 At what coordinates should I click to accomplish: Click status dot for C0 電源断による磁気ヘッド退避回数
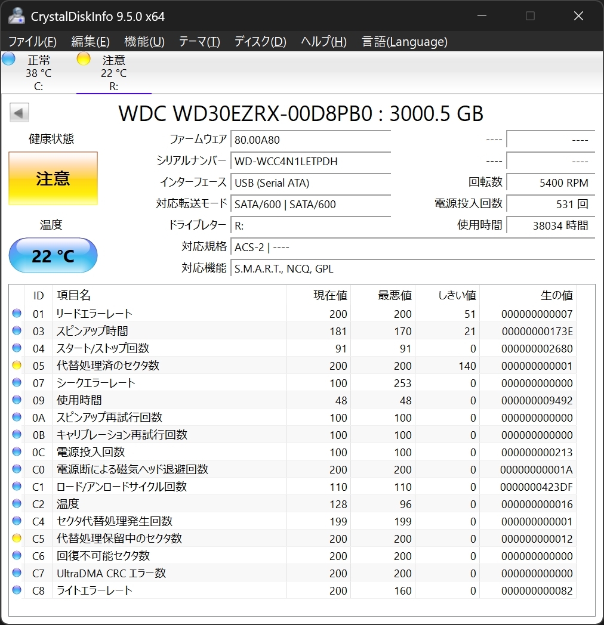click(x=17, y=469)
